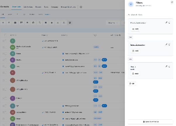Edit the Tags filter with its pencil icon
The image size is (176, 126).
pyautogui.click(x=166, y=66)
